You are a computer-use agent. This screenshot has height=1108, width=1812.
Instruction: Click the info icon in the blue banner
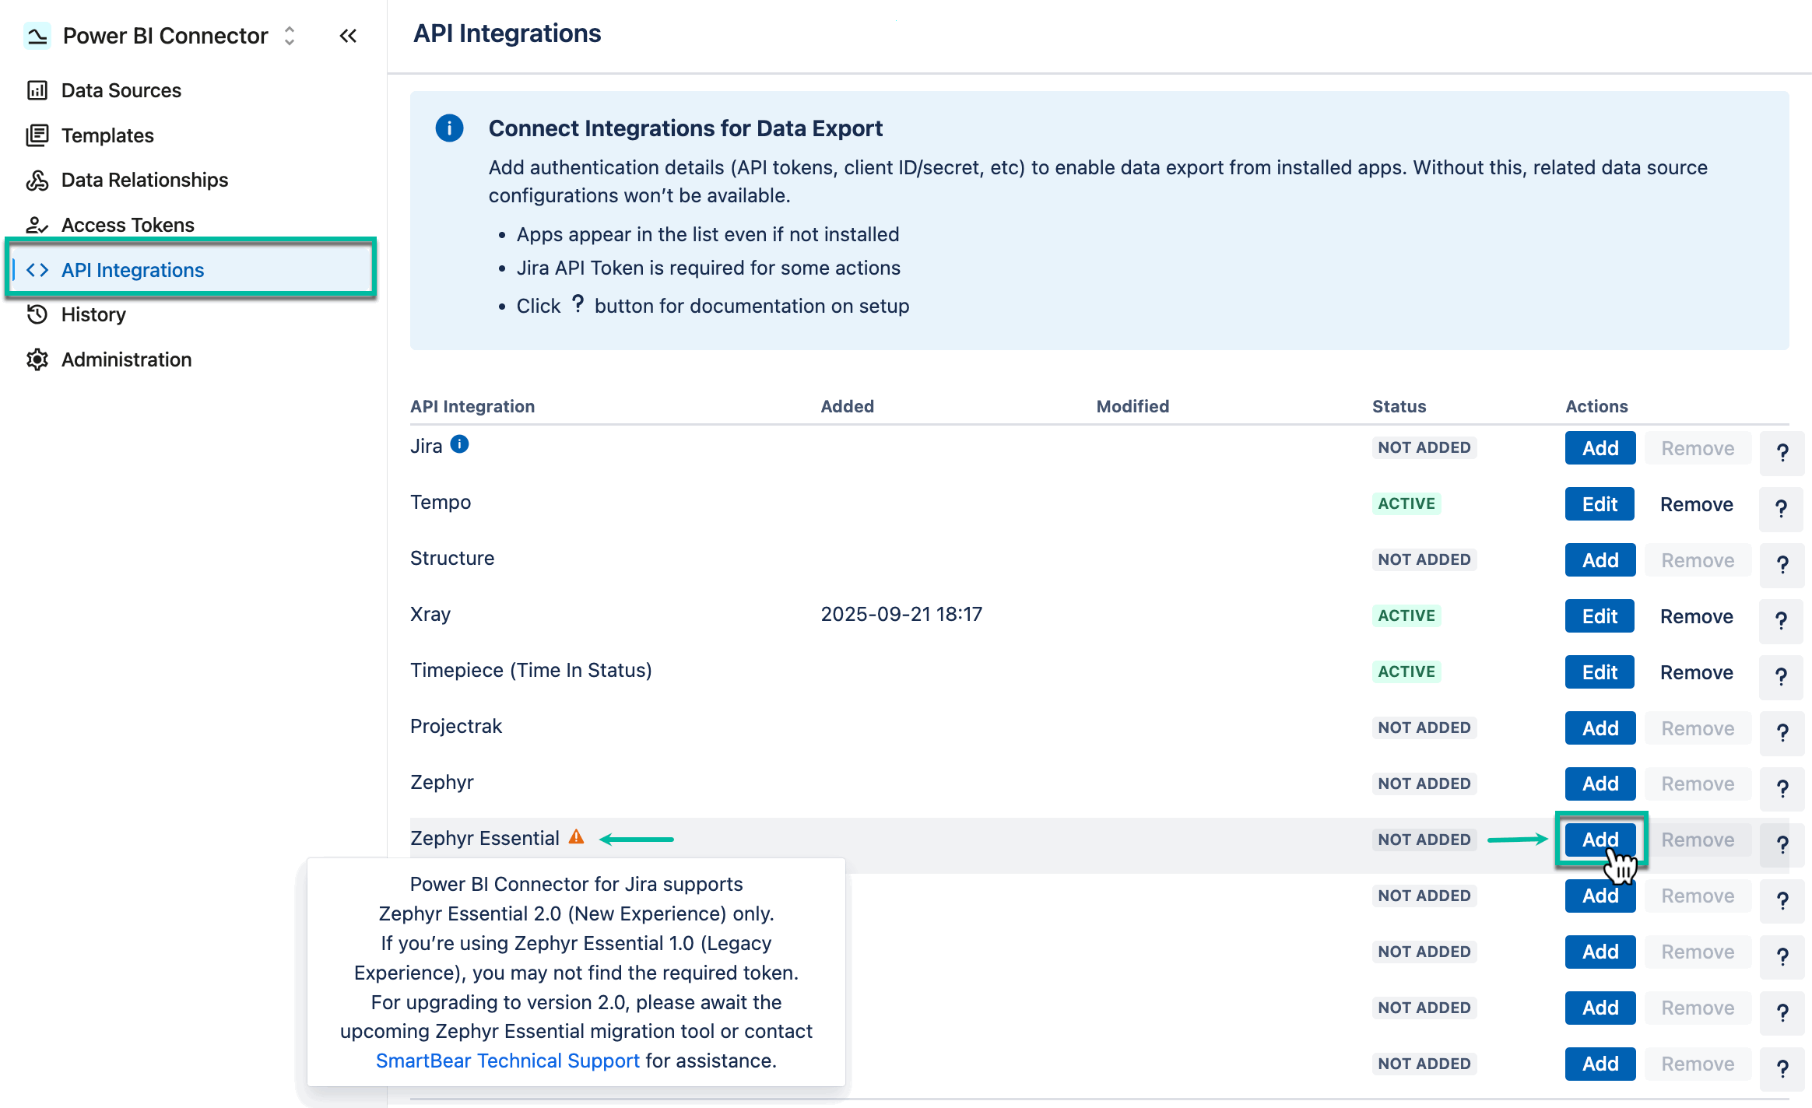449,128
